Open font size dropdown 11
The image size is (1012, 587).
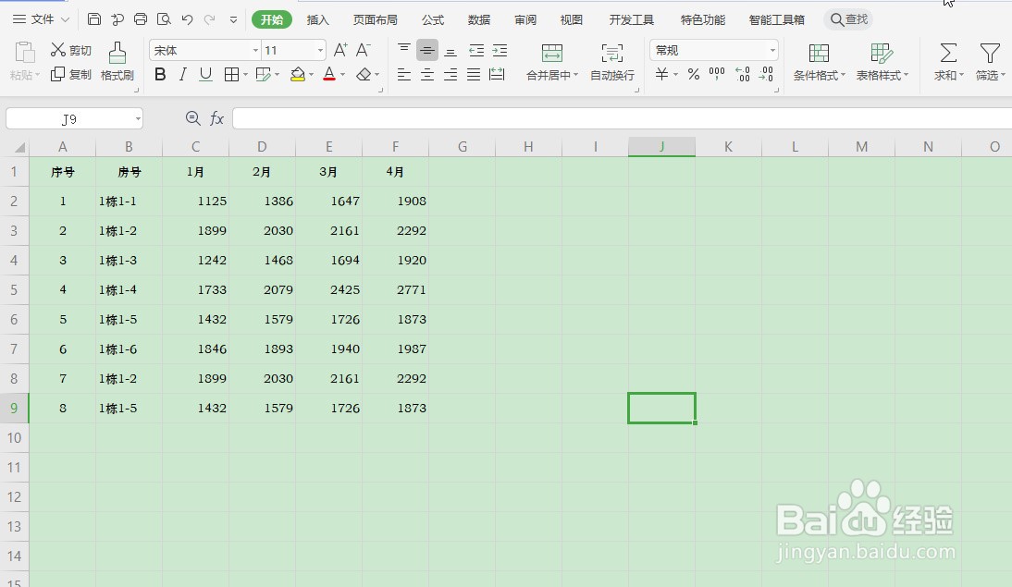coord(320,50)
